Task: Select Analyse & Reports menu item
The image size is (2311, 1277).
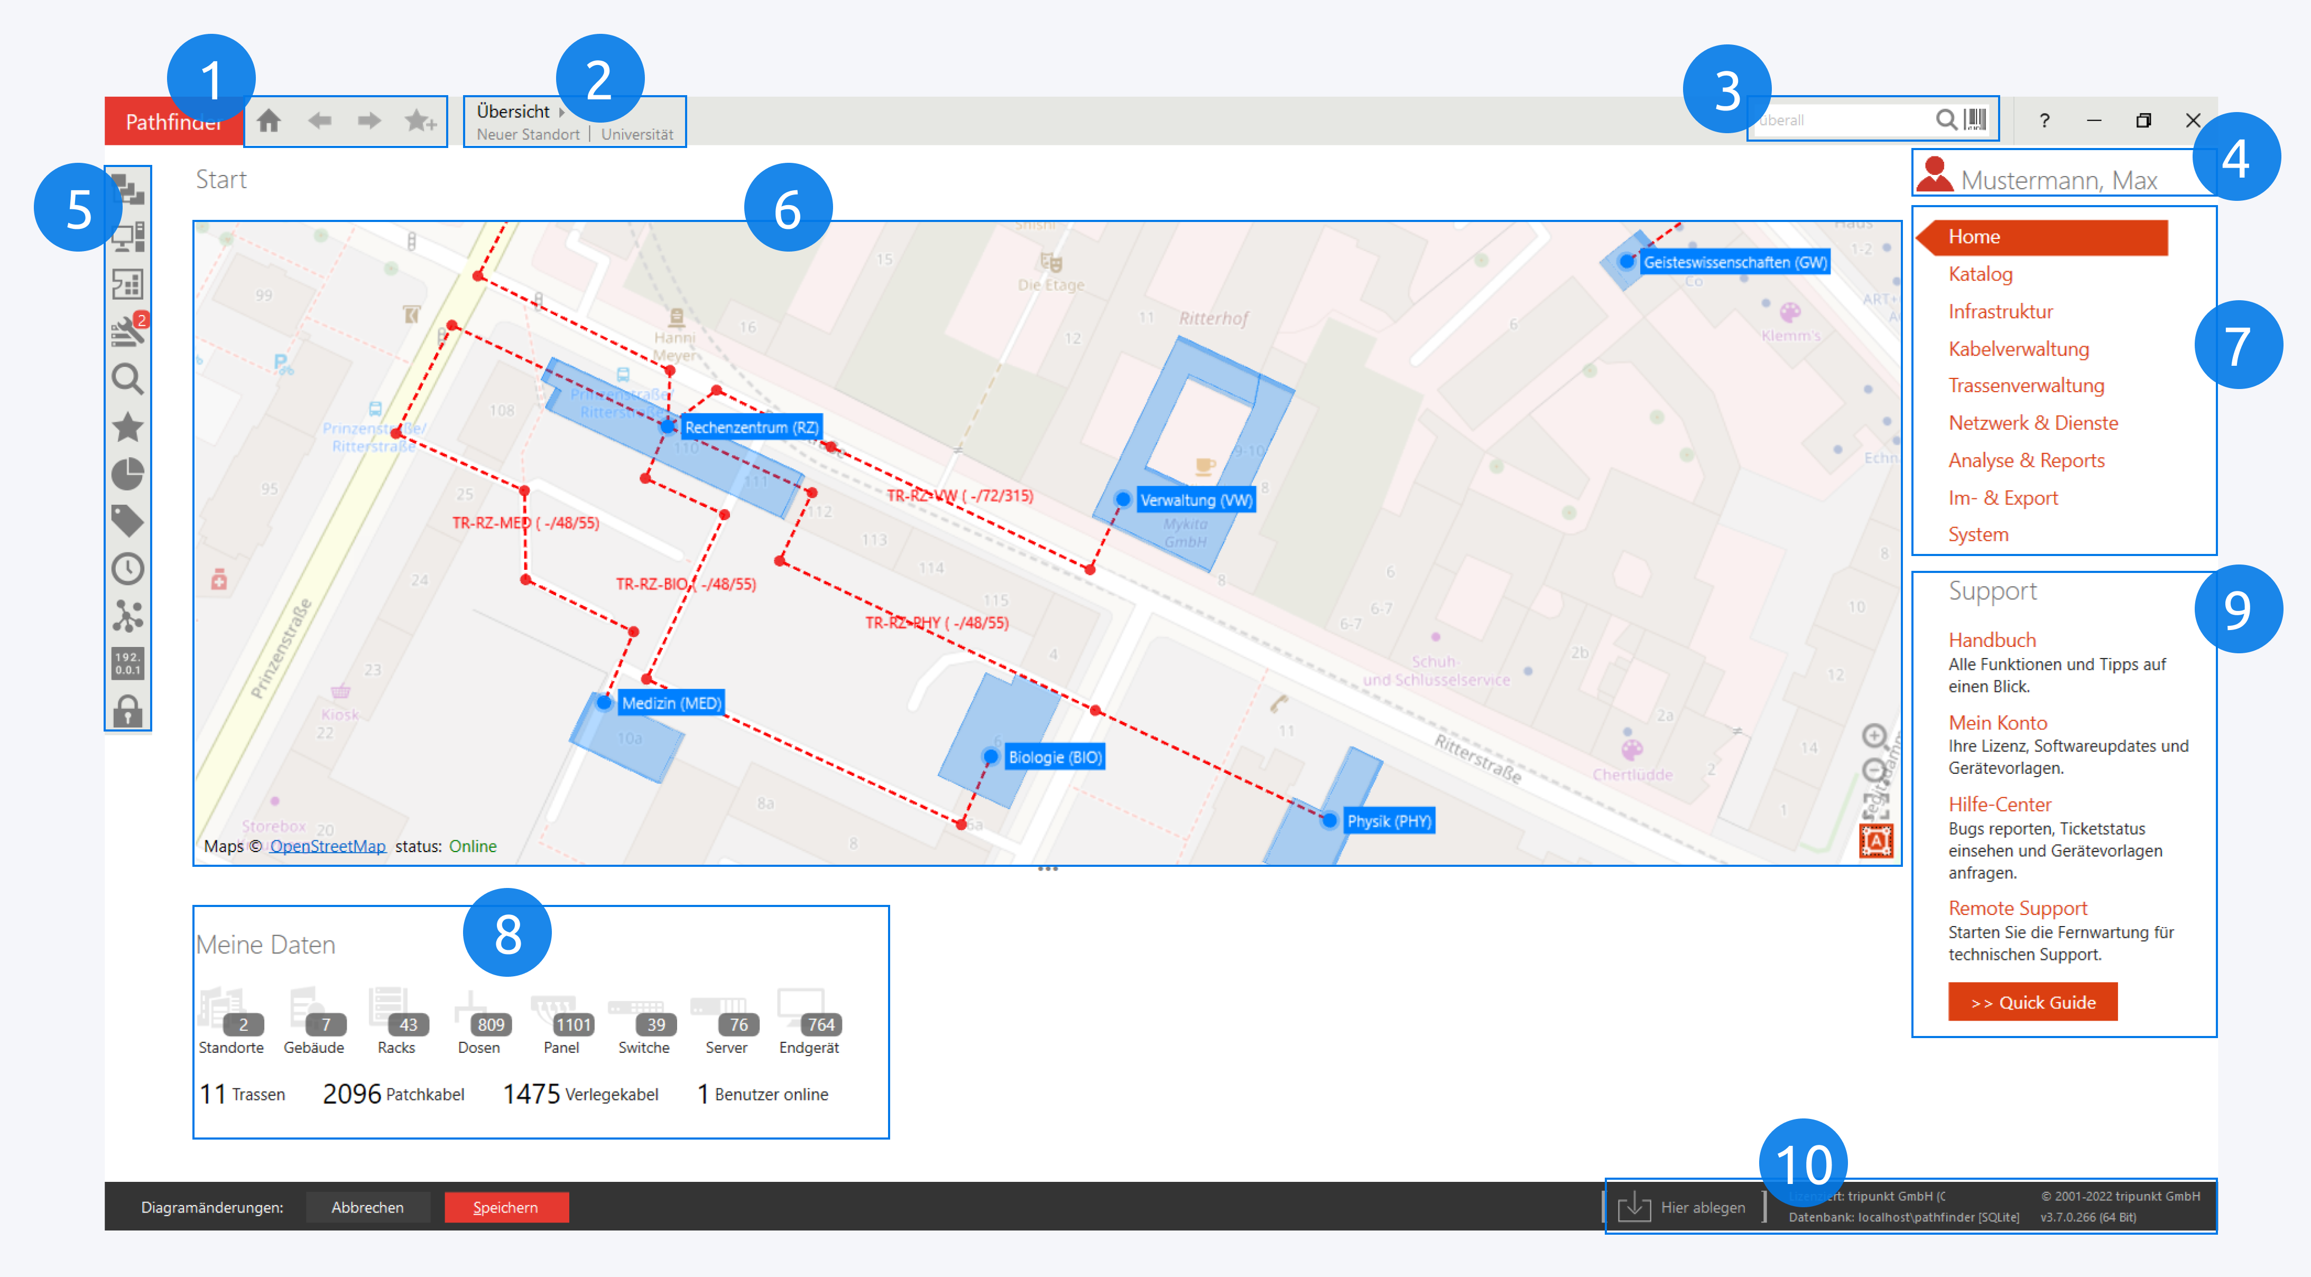Action: tap(2026, 461)
